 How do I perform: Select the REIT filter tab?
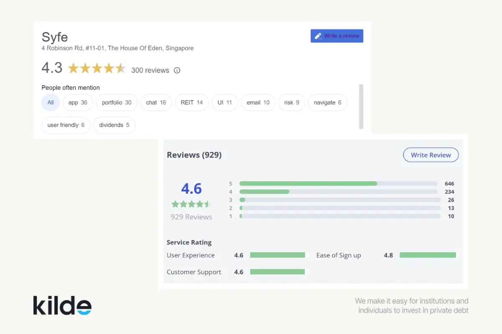[192, 102]
